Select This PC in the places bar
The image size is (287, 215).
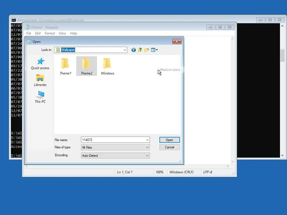(40, 97)
